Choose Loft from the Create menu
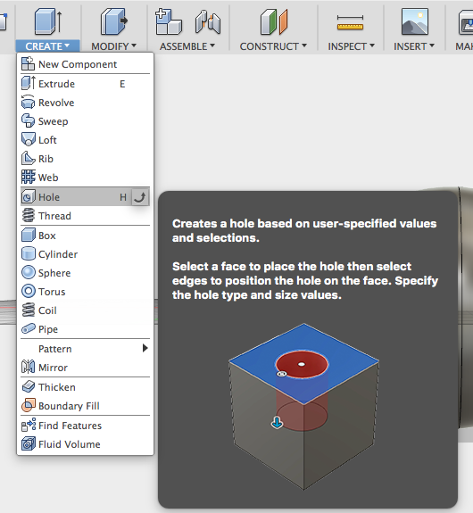The image size is (473, 513). pos(85,140)
